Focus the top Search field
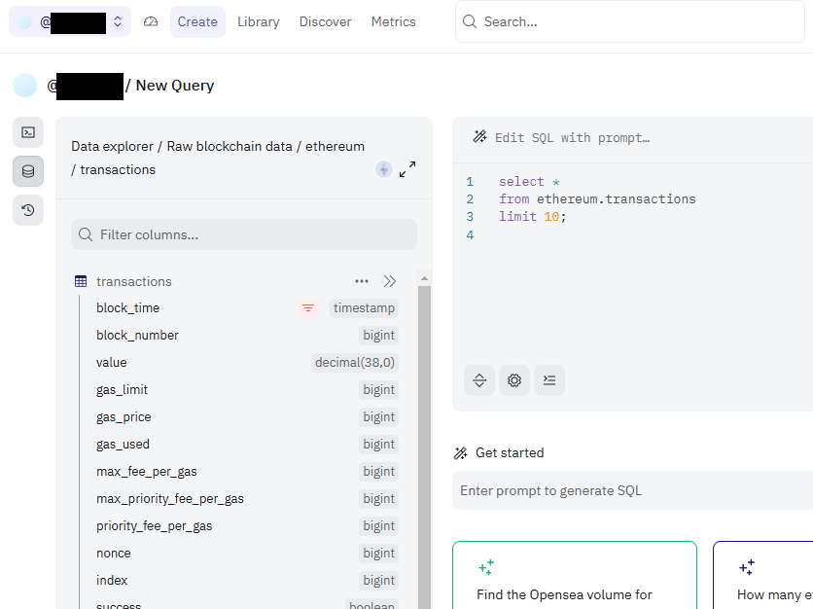The width and height of the screenshot is (813, 609). pos(630,21)
